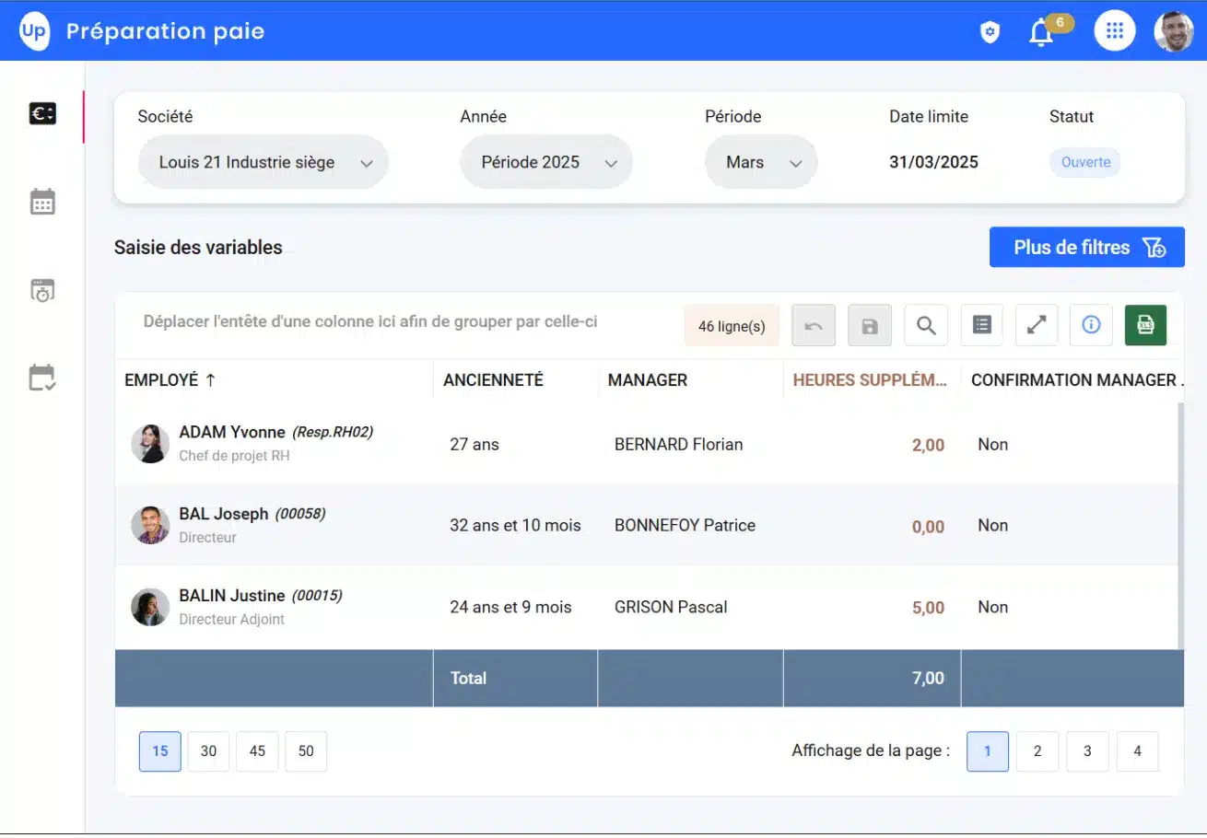Open the notifications bell showing 6 alerts
This screenshot has width=1207, height=838.
point(1040,30)
